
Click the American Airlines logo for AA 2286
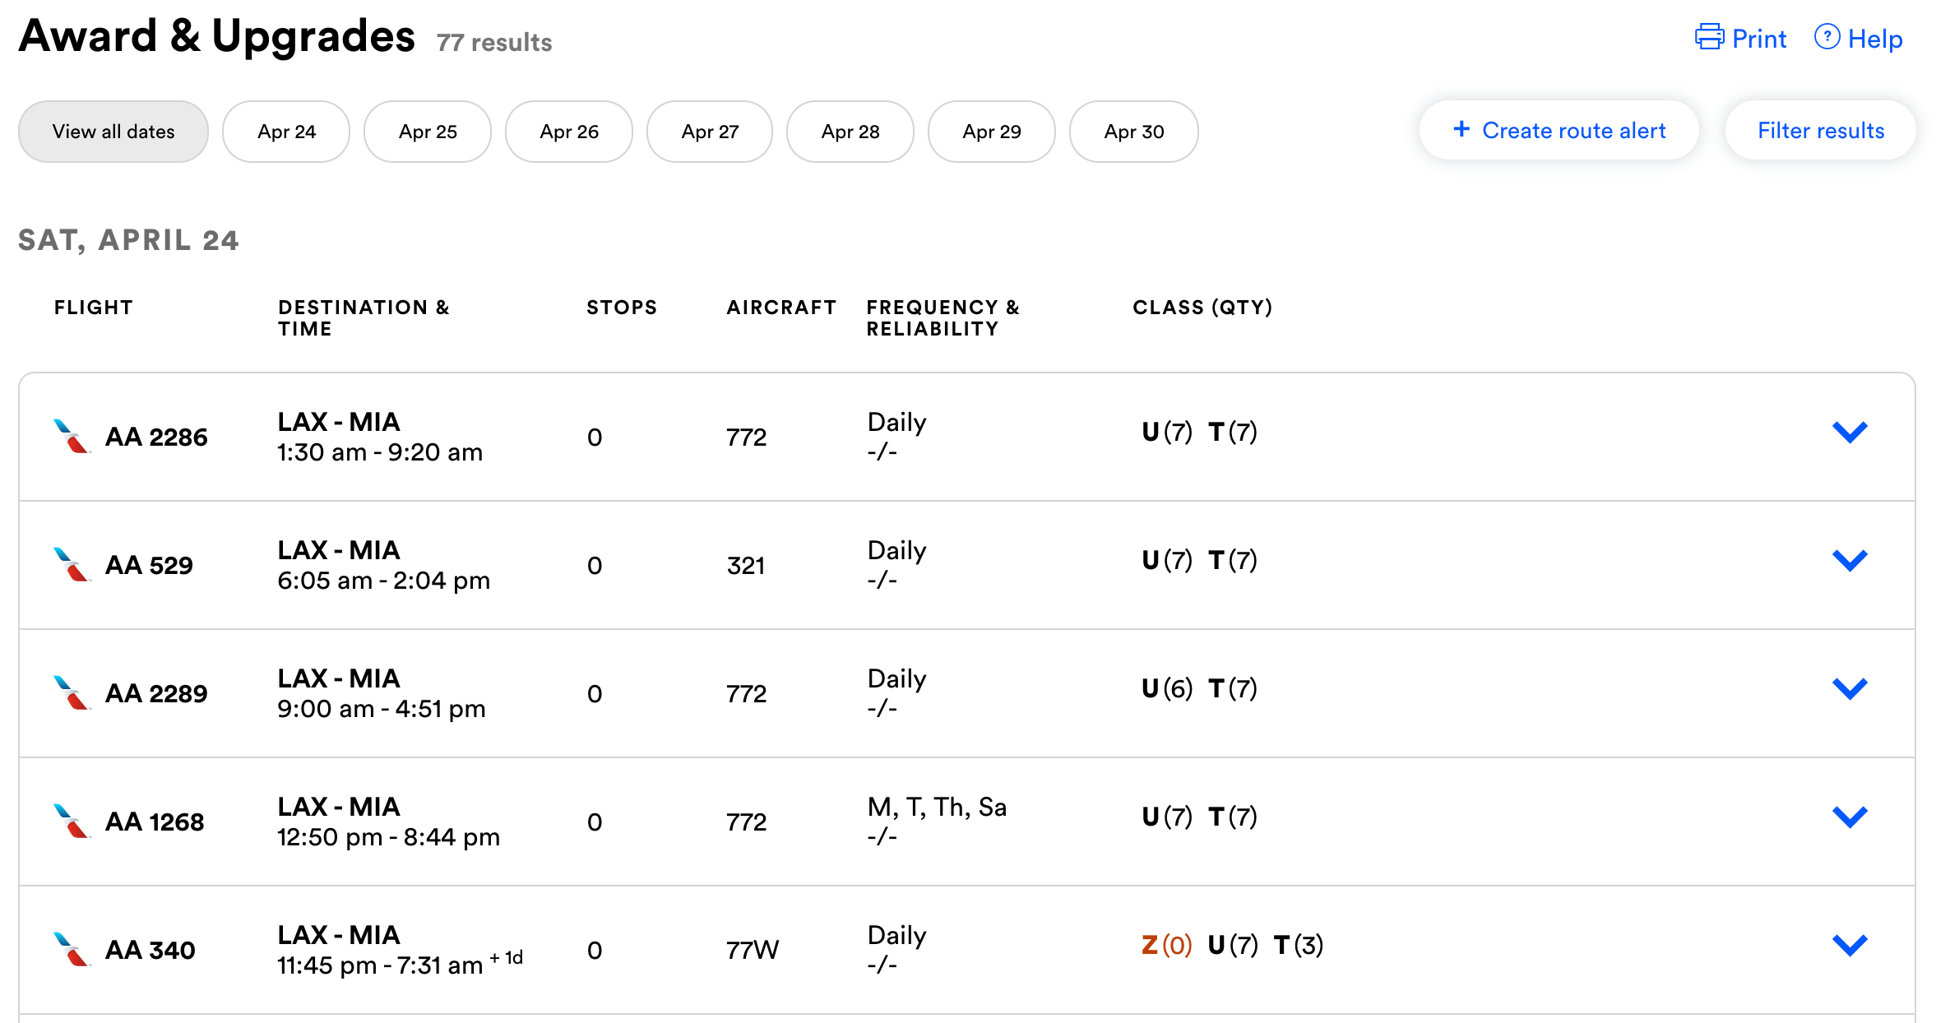(x=71, y=437)
